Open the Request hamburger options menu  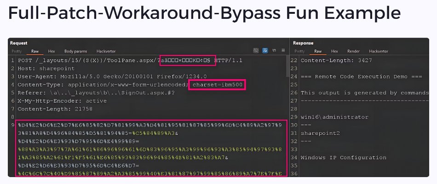pos(283,51)
